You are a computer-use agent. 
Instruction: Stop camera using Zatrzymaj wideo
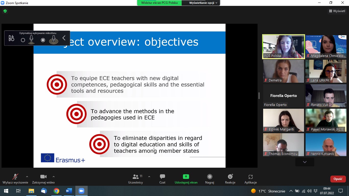(x=43, y=179)
